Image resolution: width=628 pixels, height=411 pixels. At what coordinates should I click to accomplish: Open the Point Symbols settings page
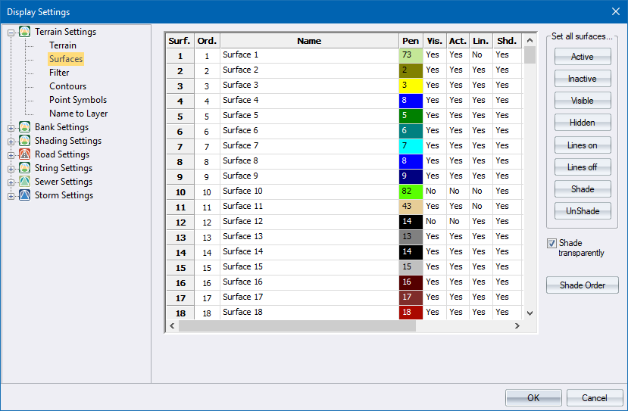pyautogui.click(x=78, y=100)
